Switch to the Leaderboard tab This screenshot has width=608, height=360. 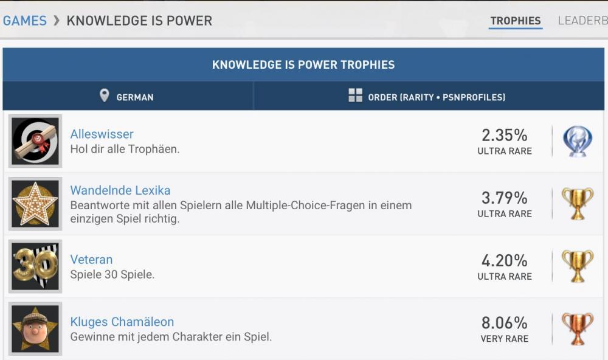pos(582,21)
